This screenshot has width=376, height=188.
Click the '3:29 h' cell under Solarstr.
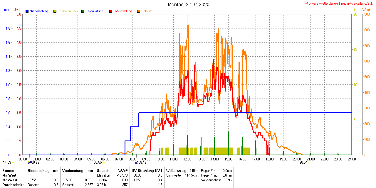tap(102, 185)
